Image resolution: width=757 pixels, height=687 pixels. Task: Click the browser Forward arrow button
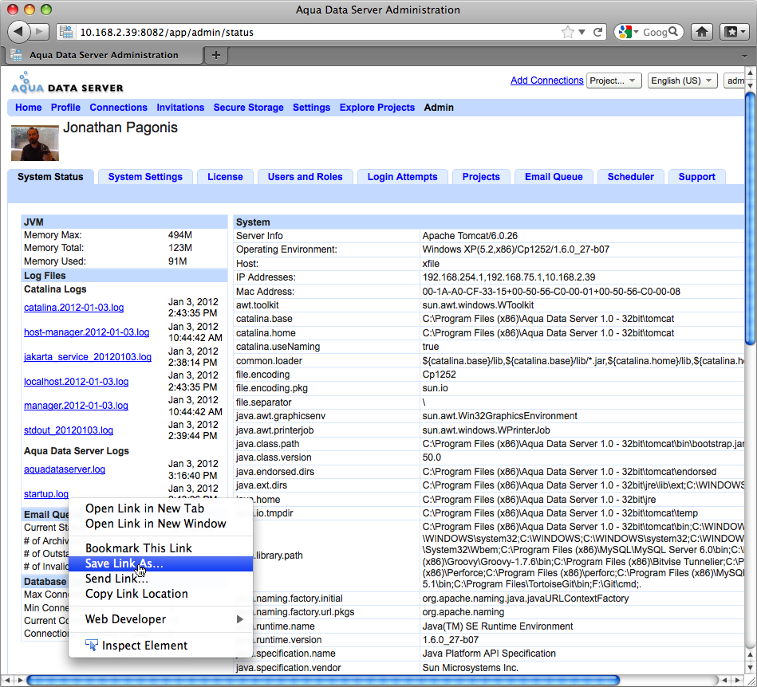point(41,32)
